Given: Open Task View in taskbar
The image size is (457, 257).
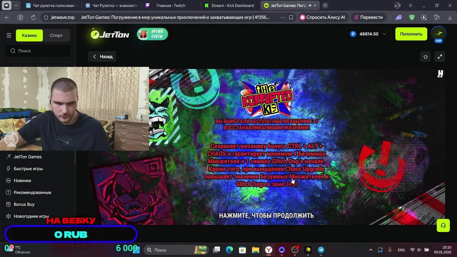Looking at the screenshot, I should [x=217, y=250].
